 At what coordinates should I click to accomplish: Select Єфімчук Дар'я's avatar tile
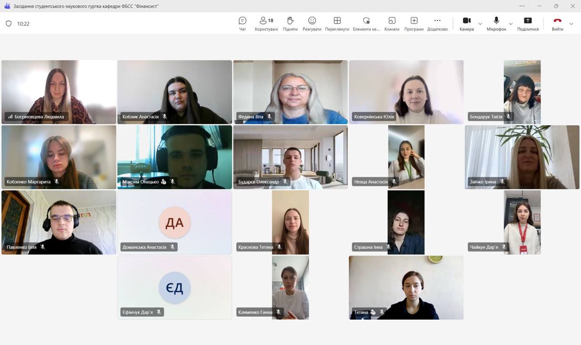(x=175, y=287)
